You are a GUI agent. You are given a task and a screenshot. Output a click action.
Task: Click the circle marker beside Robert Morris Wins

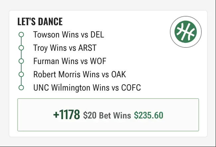[21, 74]
